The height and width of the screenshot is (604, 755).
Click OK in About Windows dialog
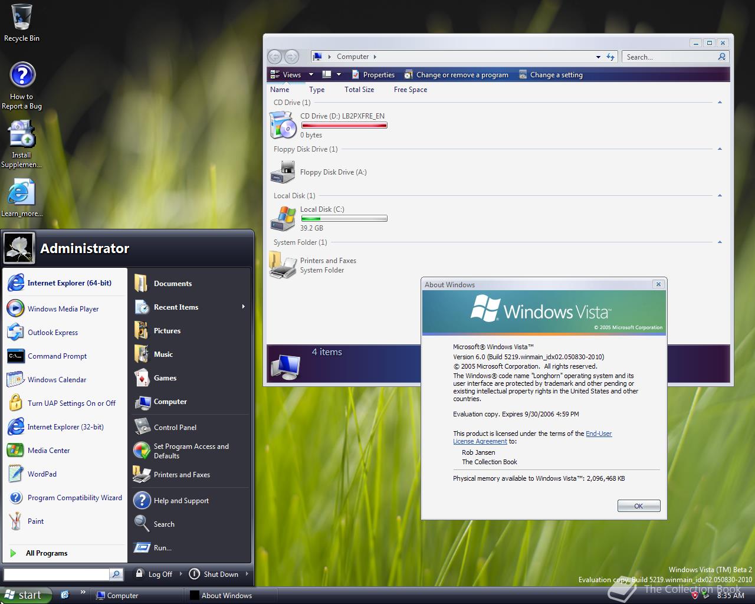pos(639,506)
